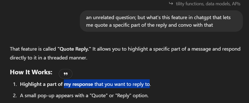Click the reply arrow icon above the message
Image resolution: width=249 pixels, height=103 pixels.
(171, 4)
